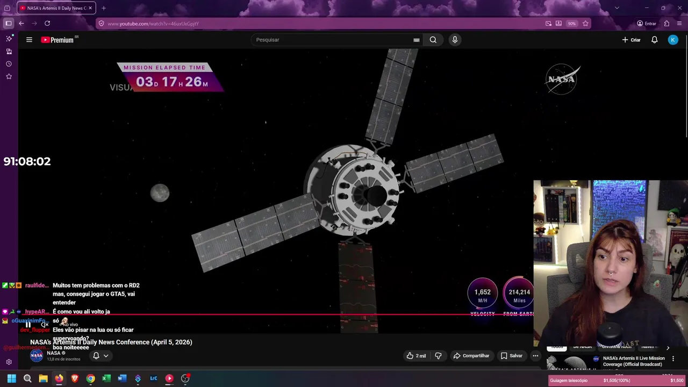Viewport: 688px width, 387px height.
Task: Open the on-screen keyboard in search box
Action: click(x=417, y=40)
